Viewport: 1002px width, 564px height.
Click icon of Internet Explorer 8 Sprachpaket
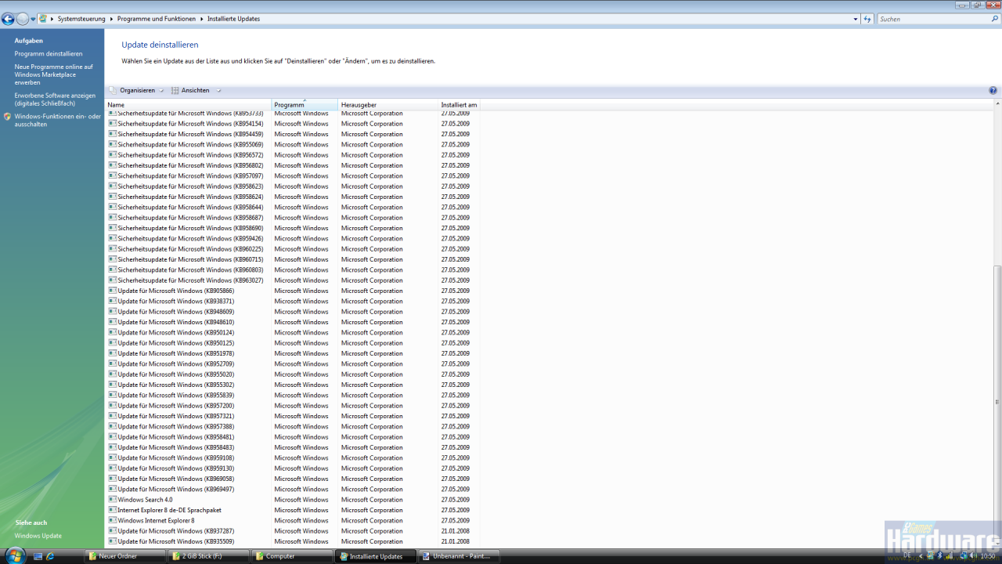pyautogui.click(x=112, y=510)
